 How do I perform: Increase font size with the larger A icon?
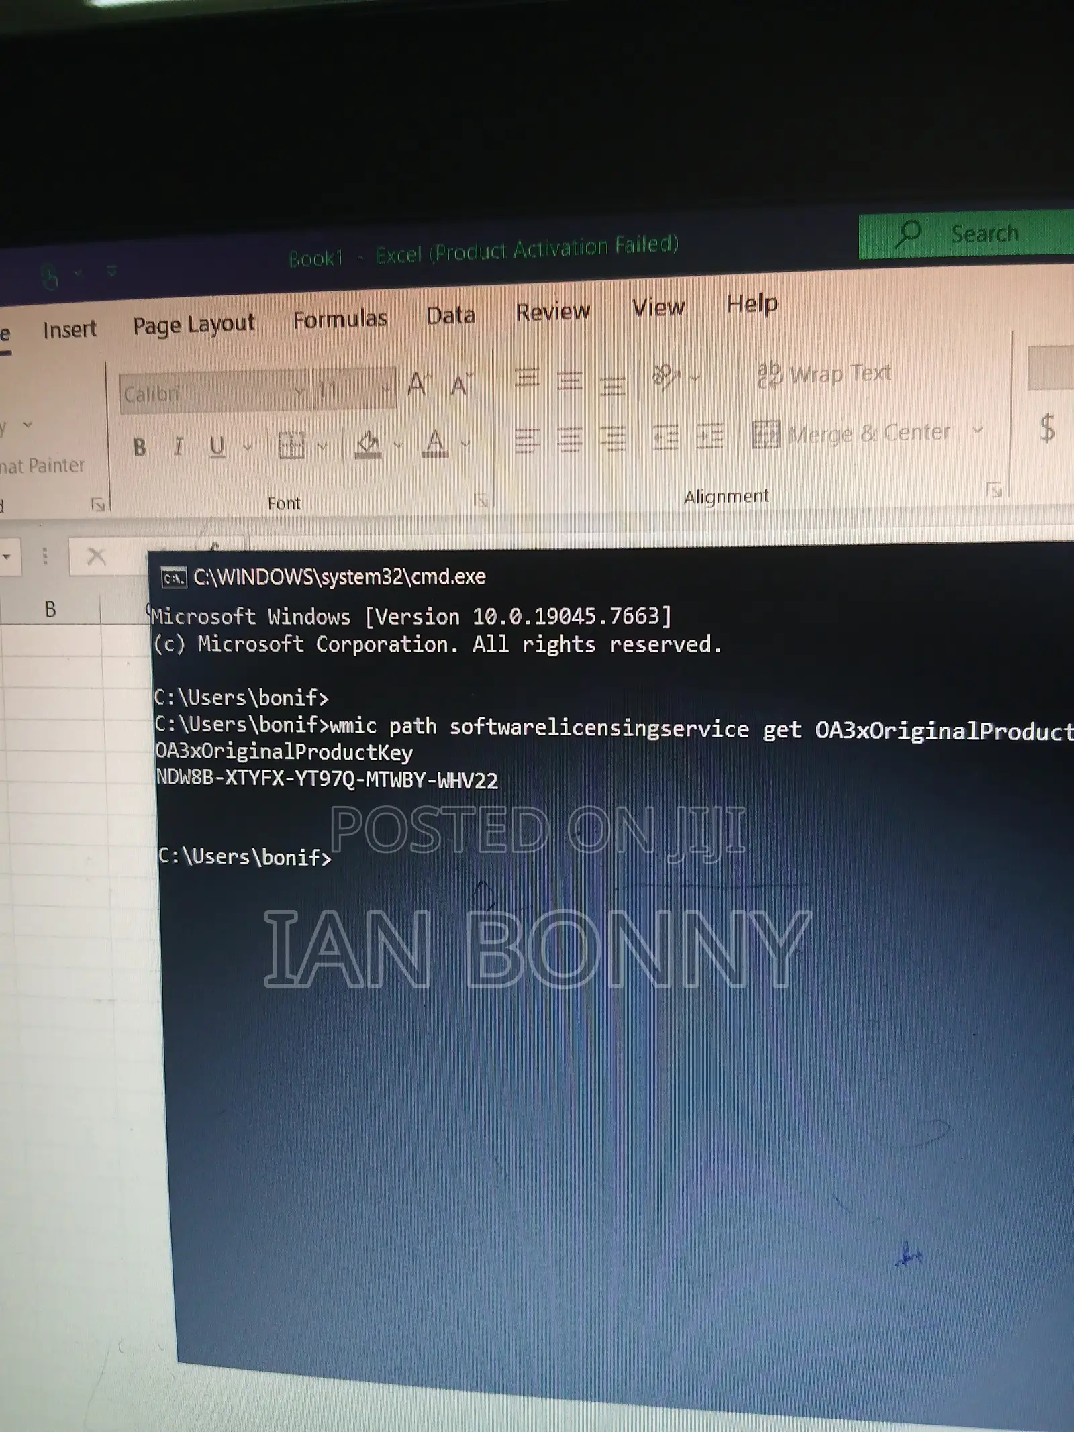pos(419,385)
